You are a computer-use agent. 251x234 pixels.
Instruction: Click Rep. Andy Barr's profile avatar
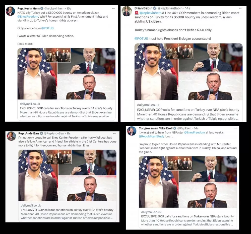11,136
